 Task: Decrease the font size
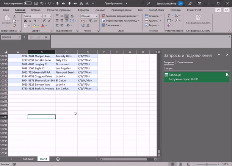tap(49, 21)
